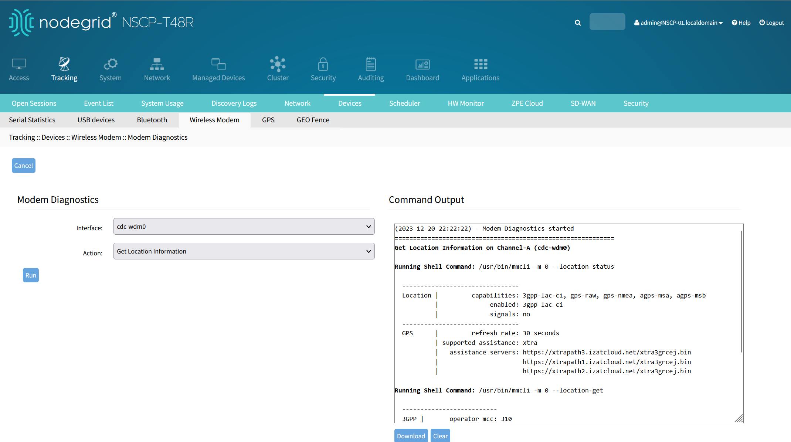The width and height of the screenshot is (791, 442).
Task: Open the Security sub-tab in Tracking
Action: [x=636, y=103]
